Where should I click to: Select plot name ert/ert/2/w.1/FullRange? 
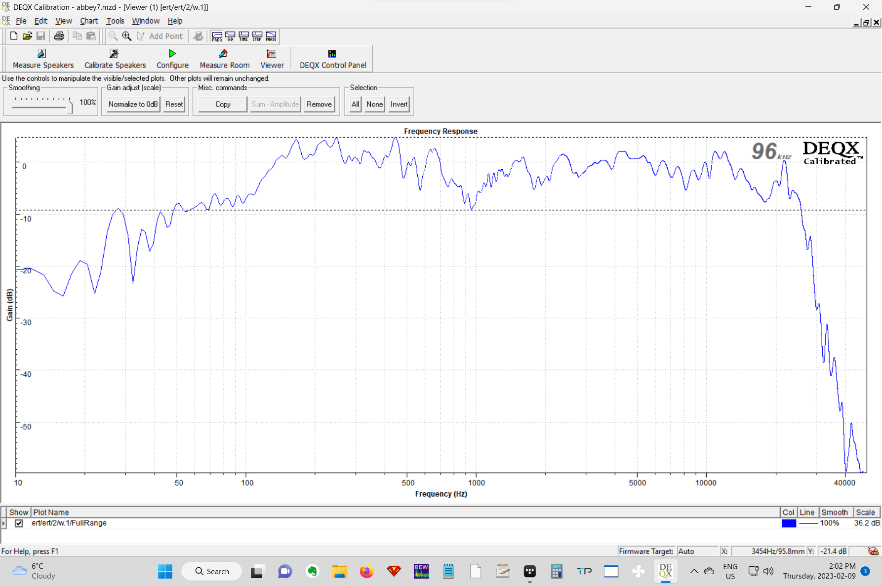[x=69, y=523]
